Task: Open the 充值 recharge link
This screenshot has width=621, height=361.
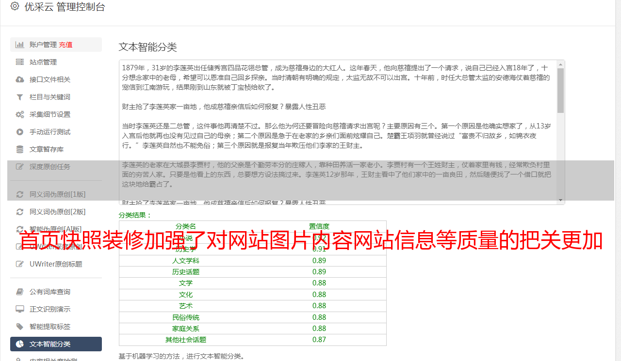Action: click(x=65, y=45)
